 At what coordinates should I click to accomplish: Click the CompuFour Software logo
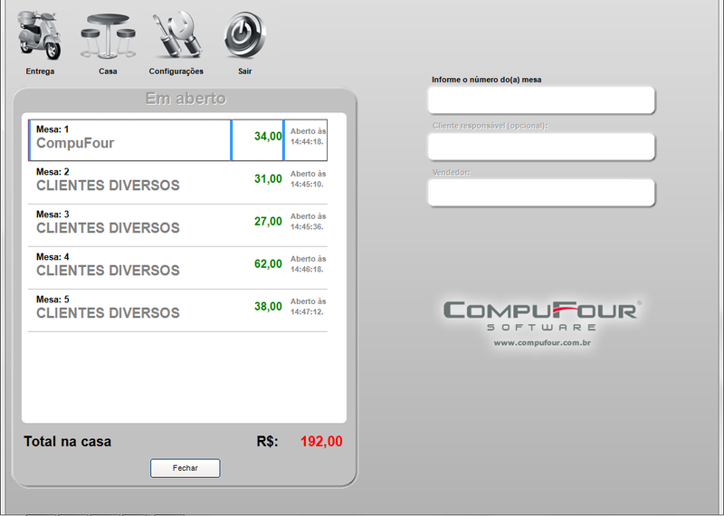(542, 315)
